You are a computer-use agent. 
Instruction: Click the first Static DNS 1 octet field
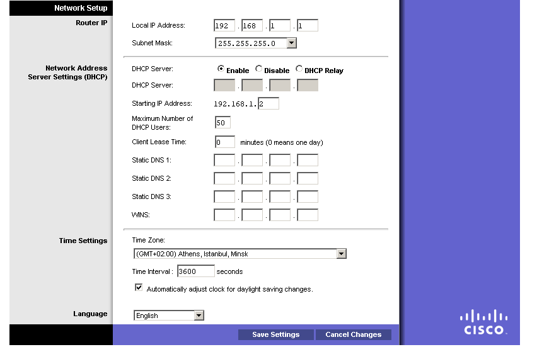[x=224, y=160]
